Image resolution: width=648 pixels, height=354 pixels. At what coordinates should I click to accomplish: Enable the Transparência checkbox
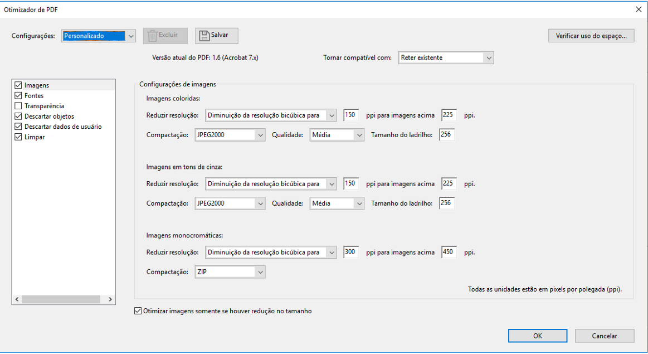[18, 106]
